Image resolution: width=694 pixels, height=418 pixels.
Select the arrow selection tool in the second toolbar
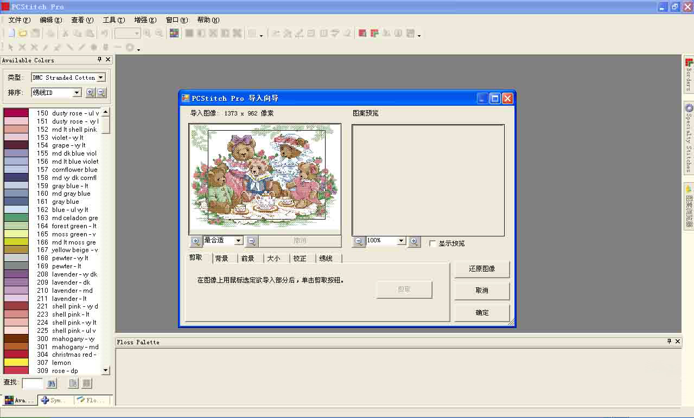10,48
